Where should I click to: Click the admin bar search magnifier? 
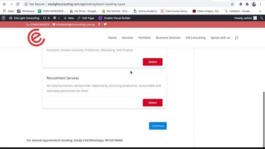click(x=262, y=18)
